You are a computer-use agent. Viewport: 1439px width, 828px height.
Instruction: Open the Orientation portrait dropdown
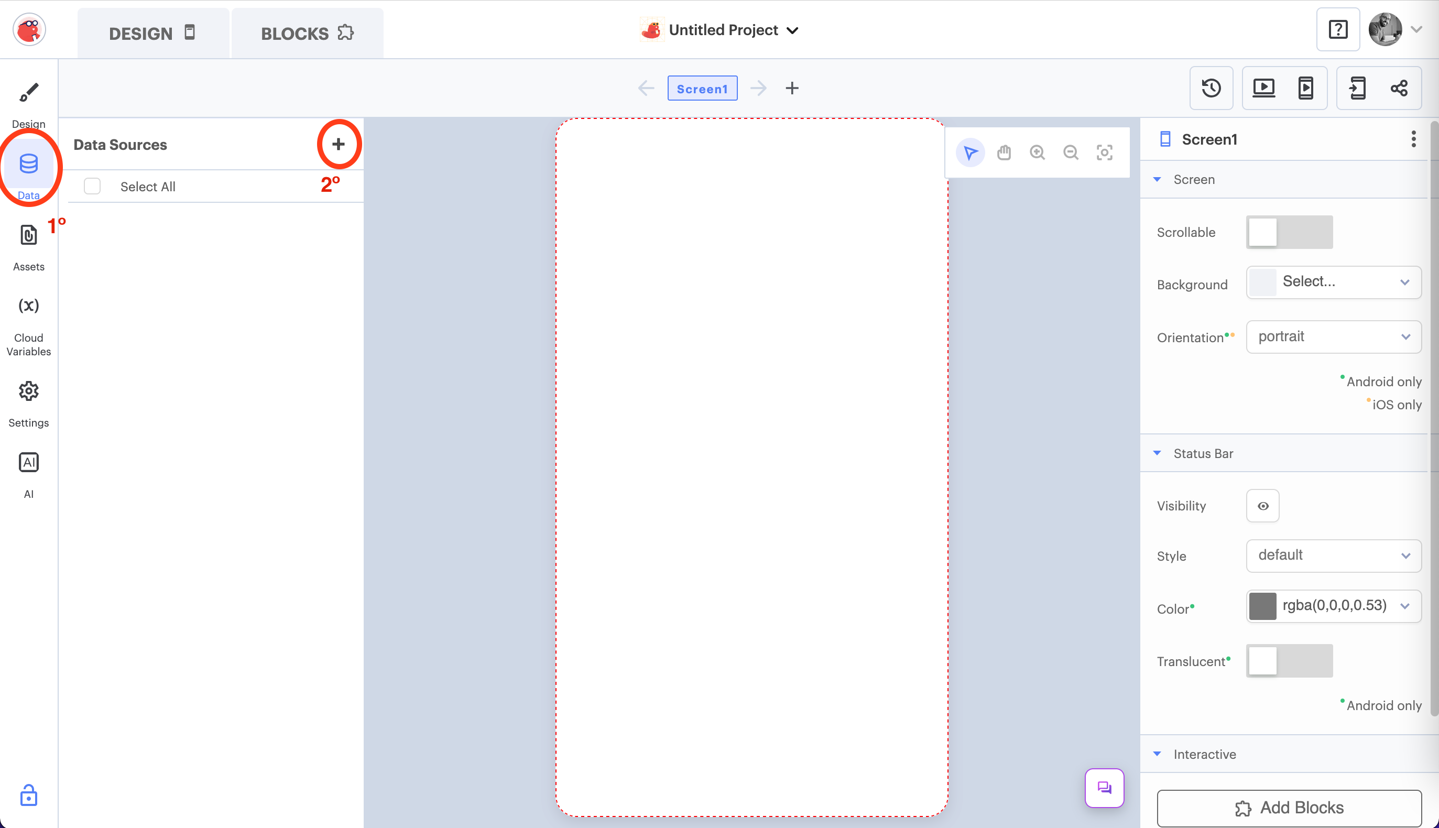pyautogui.click(x=1333, y=336)
